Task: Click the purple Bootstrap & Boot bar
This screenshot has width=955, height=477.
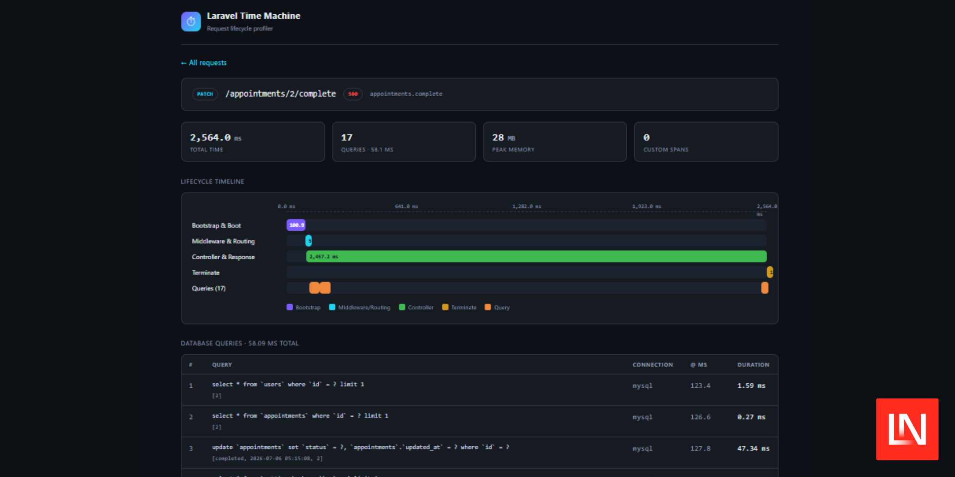Action: tap(296, 225)
